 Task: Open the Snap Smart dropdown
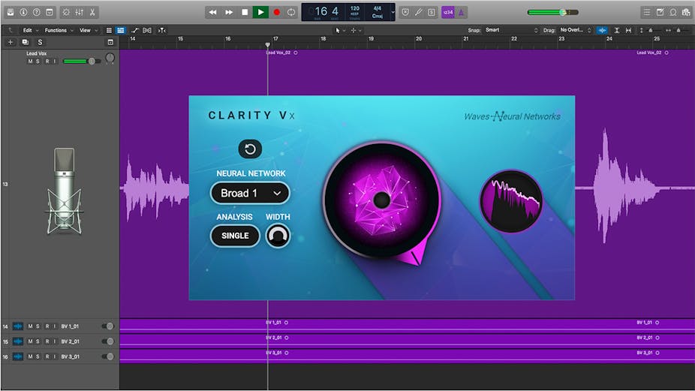[x=512, y=30]
